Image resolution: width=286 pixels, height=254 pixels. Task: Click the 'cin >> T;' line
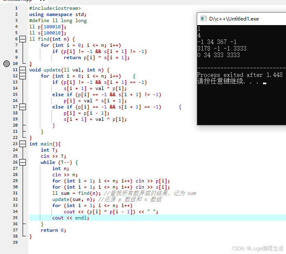[x=53, y=156]
